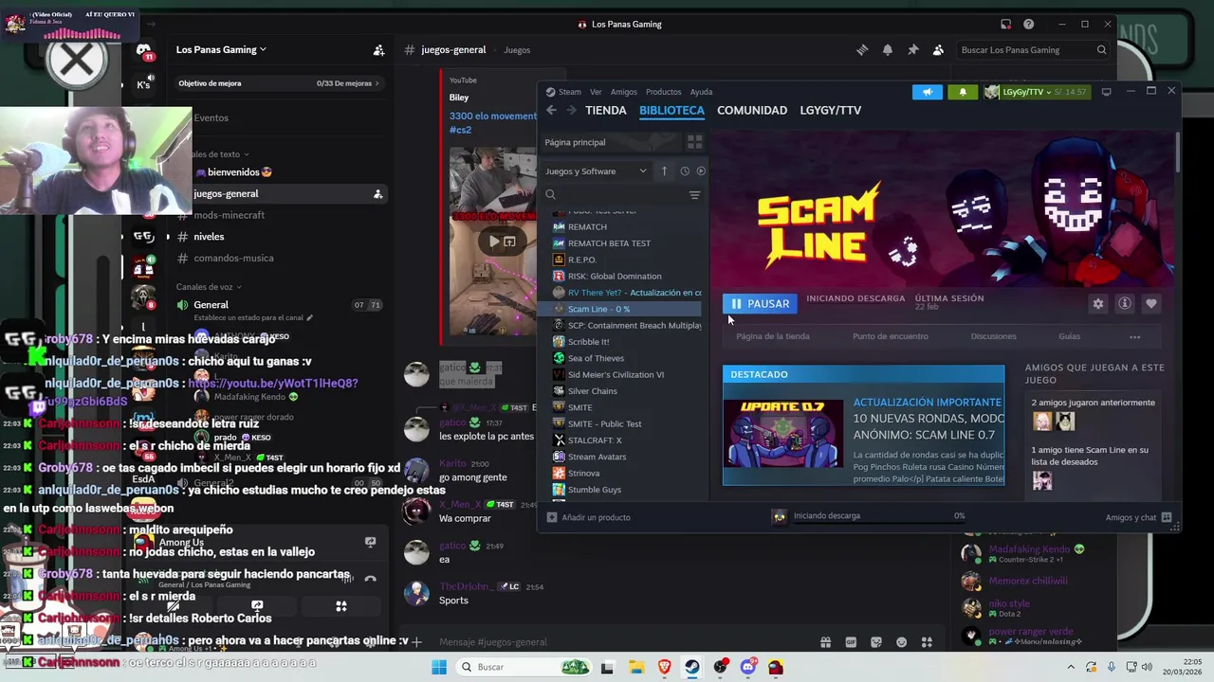Open Among Us from taskbar
This screenshot has width=1214, height=682.
click(776, 667)
